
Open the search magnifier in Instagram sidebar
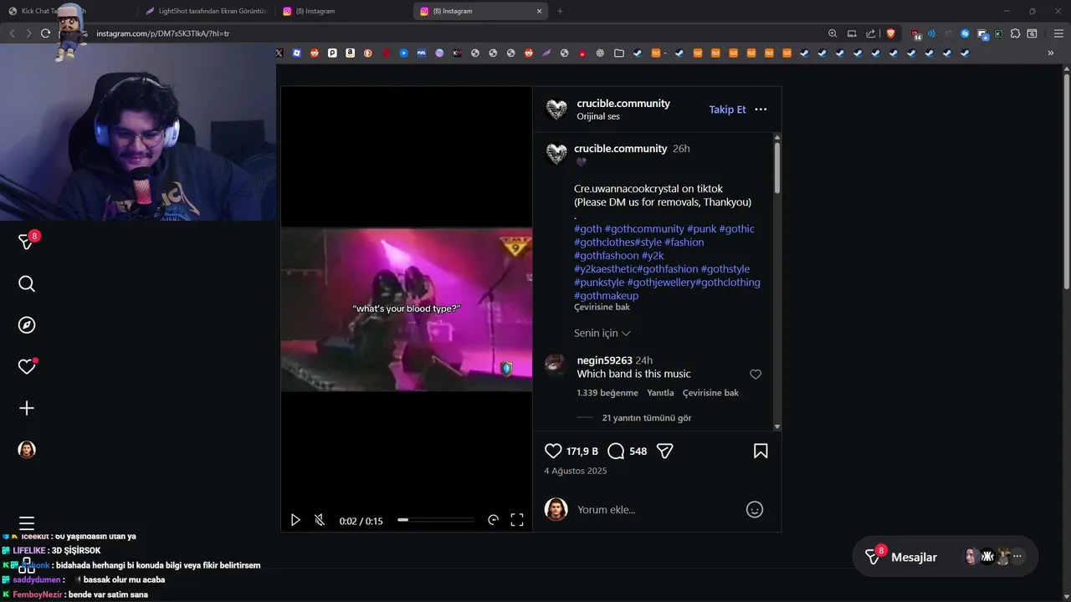(x=27, y=284)
